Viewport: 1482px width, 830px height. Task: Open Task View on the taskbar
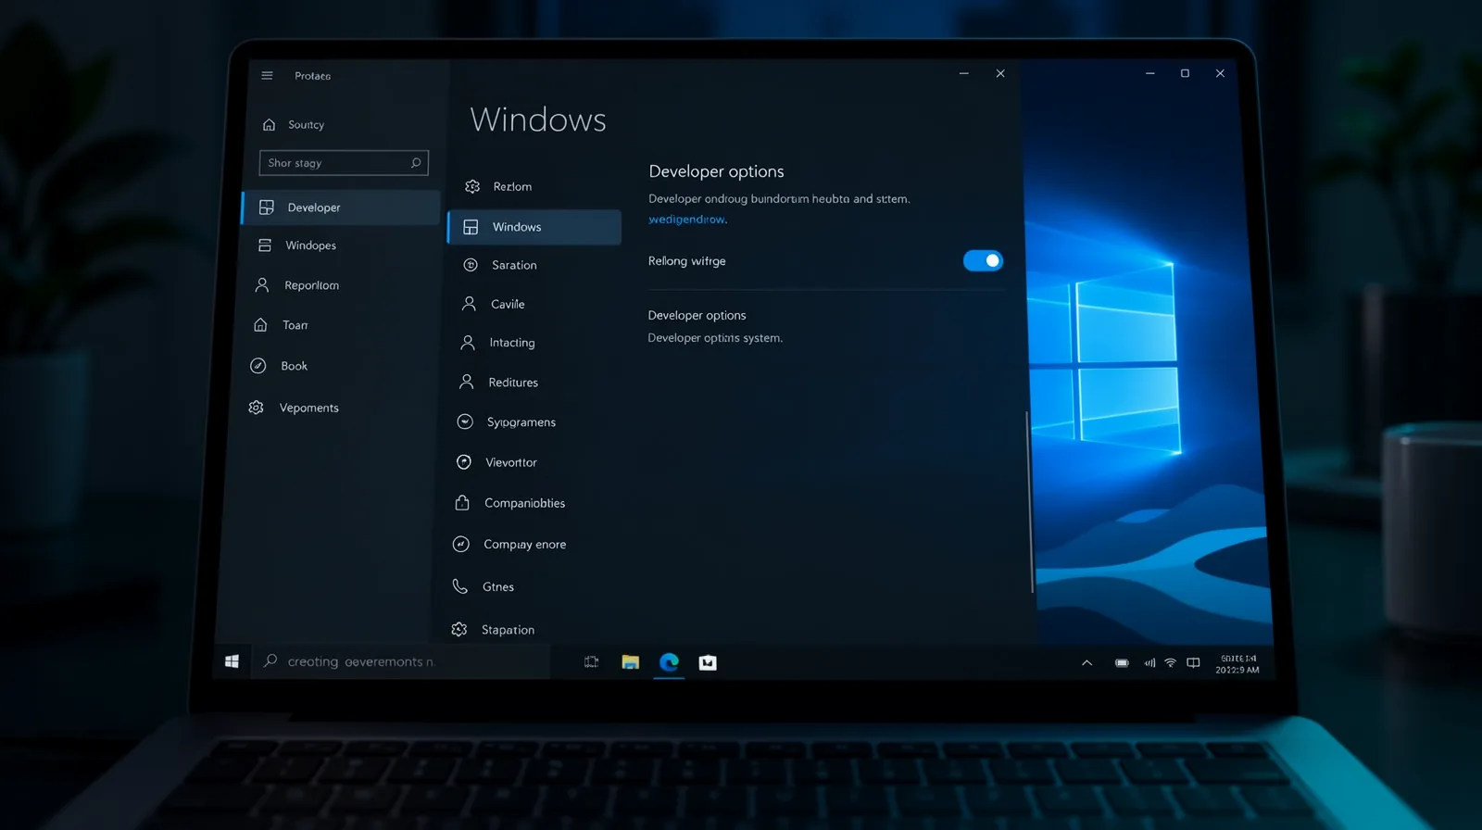coord(591,662)
